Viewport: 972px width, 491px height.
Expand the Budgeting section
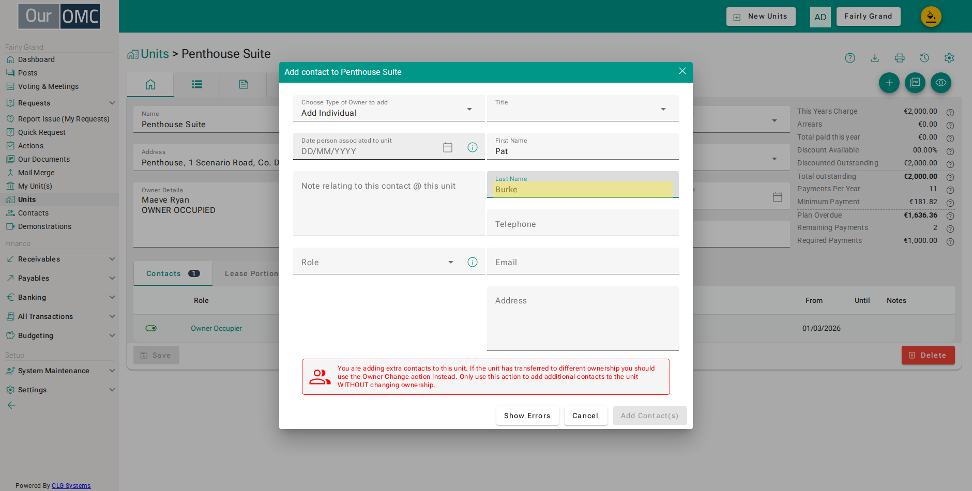tap(60, 335)
